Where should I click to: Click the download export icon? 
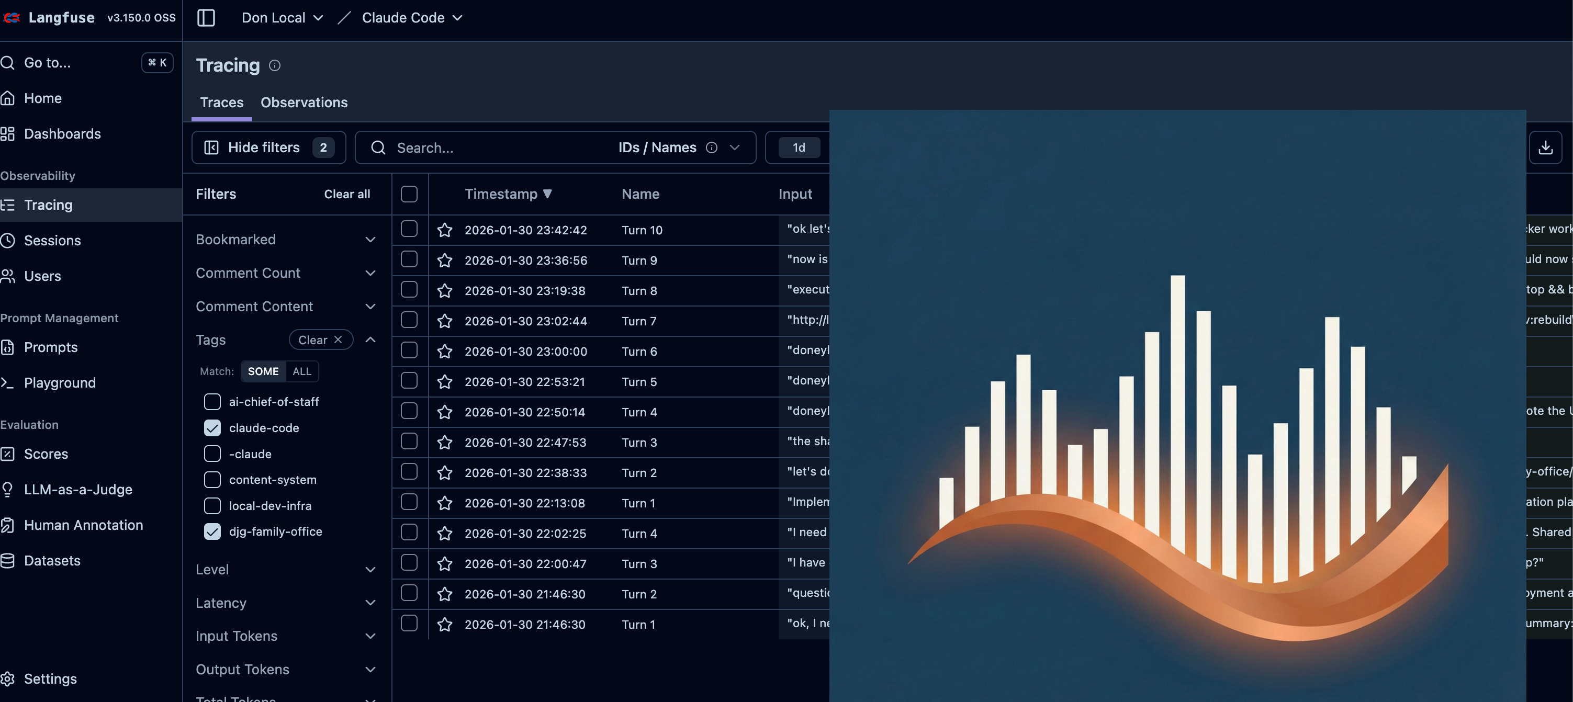[1545, 147]
